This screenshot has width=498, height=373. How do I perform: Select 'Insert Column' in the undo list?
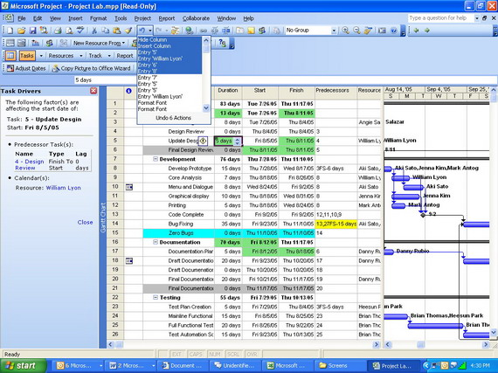tap(169, 46)
